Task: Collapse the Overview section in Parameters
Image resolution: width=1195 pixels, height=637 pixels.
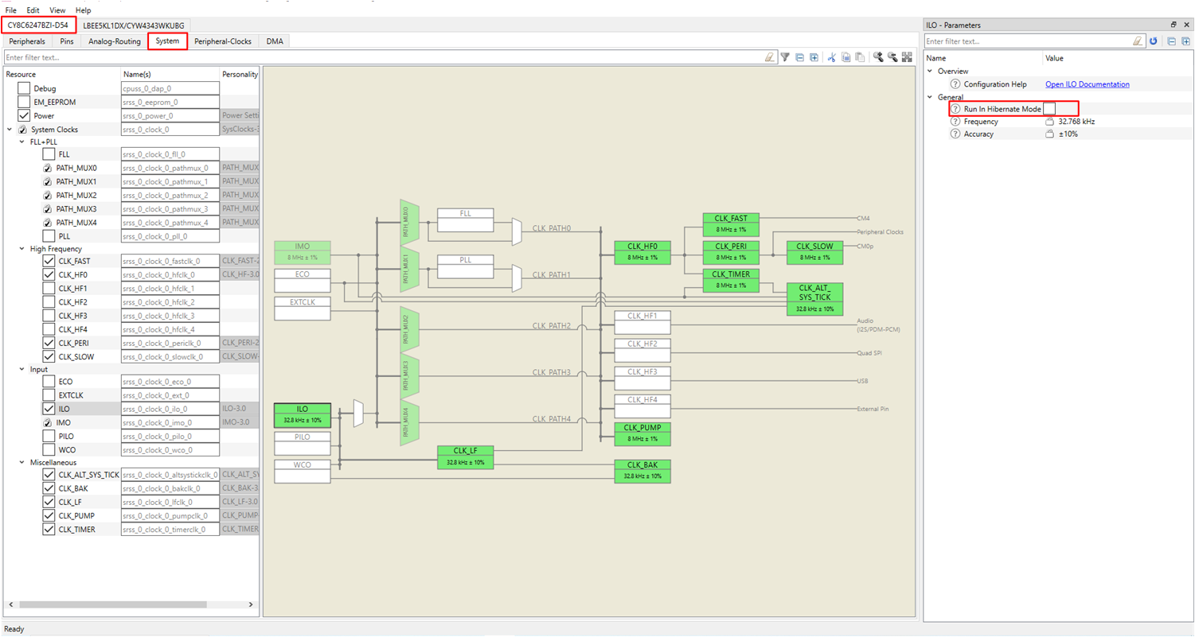Action: (x=931, y=72)
